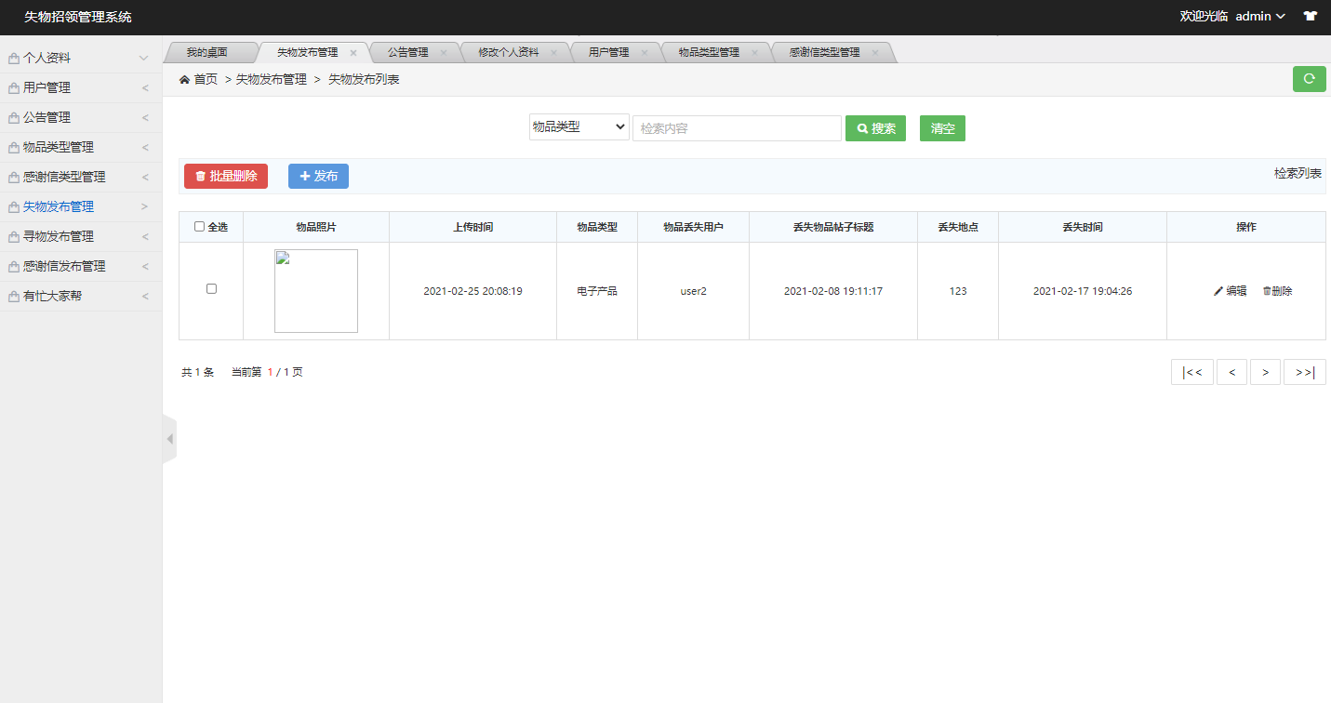Click the green refresh icon button
Viewport: 1331px width, 703px height.
1309,79
